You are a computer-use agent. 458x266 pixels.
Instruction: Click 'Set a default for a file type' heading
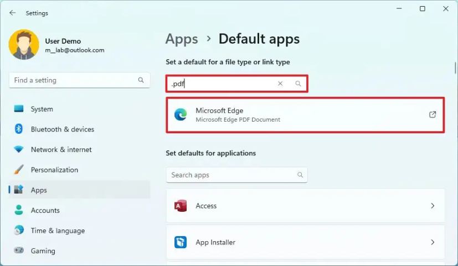point(228,62)
